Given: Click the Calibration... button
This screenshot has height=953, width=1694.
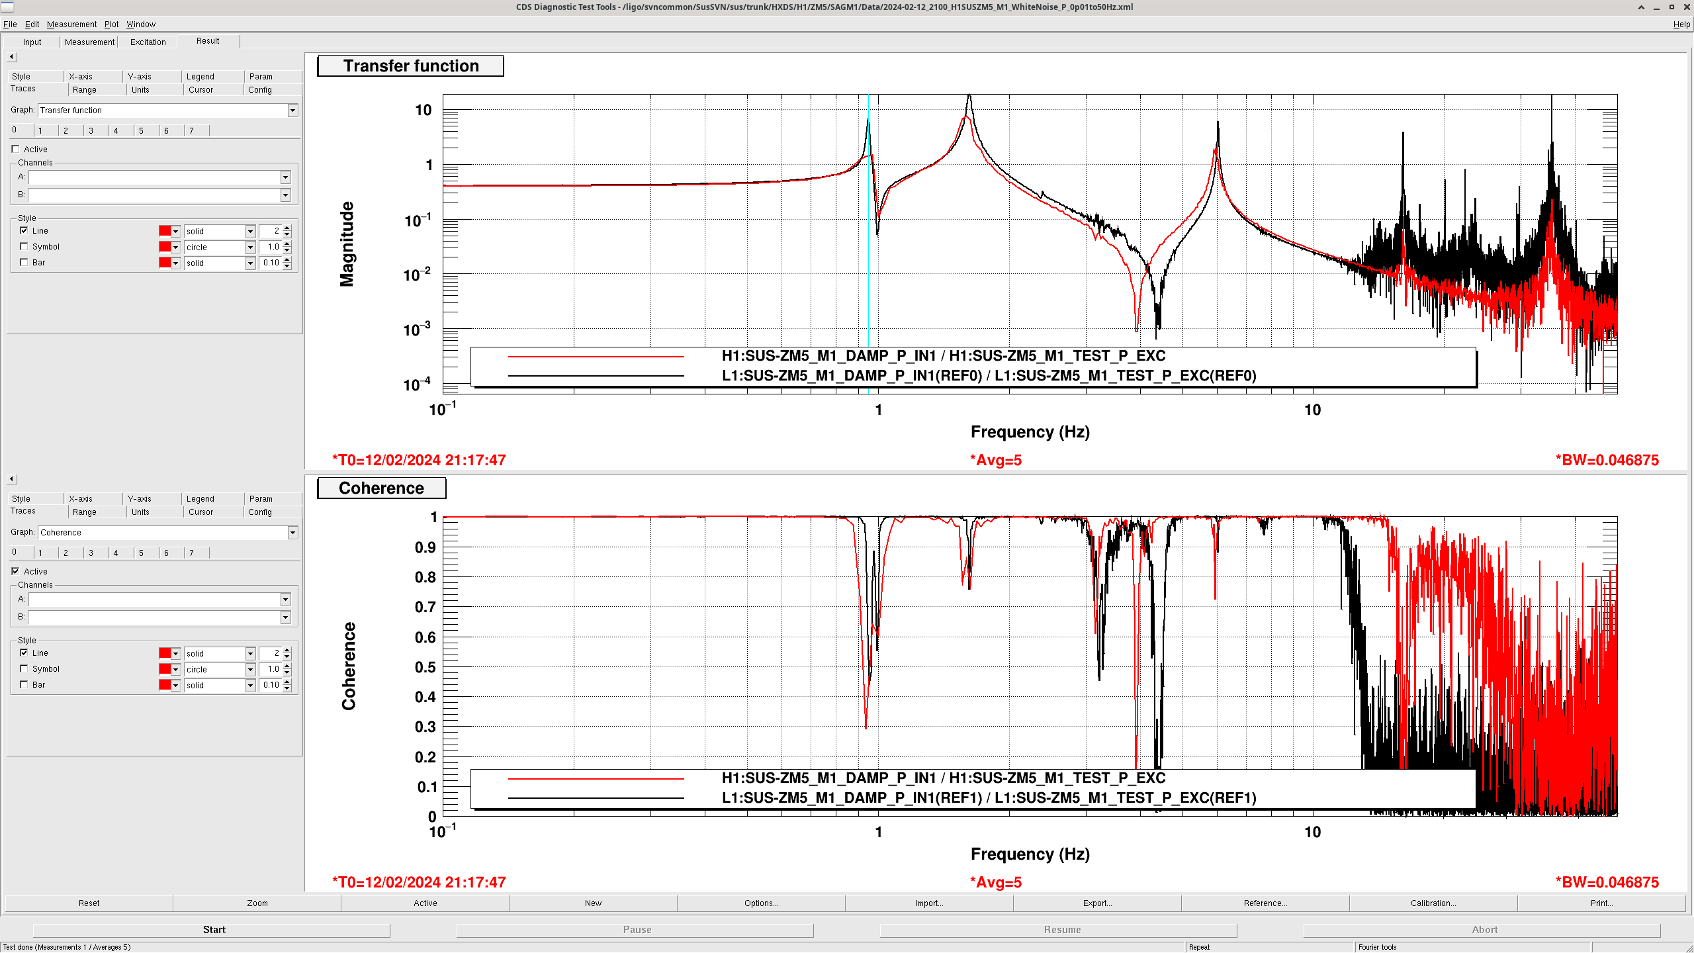Looking at the screenshot, I should pyautogui.click(x=1433, y=903).
